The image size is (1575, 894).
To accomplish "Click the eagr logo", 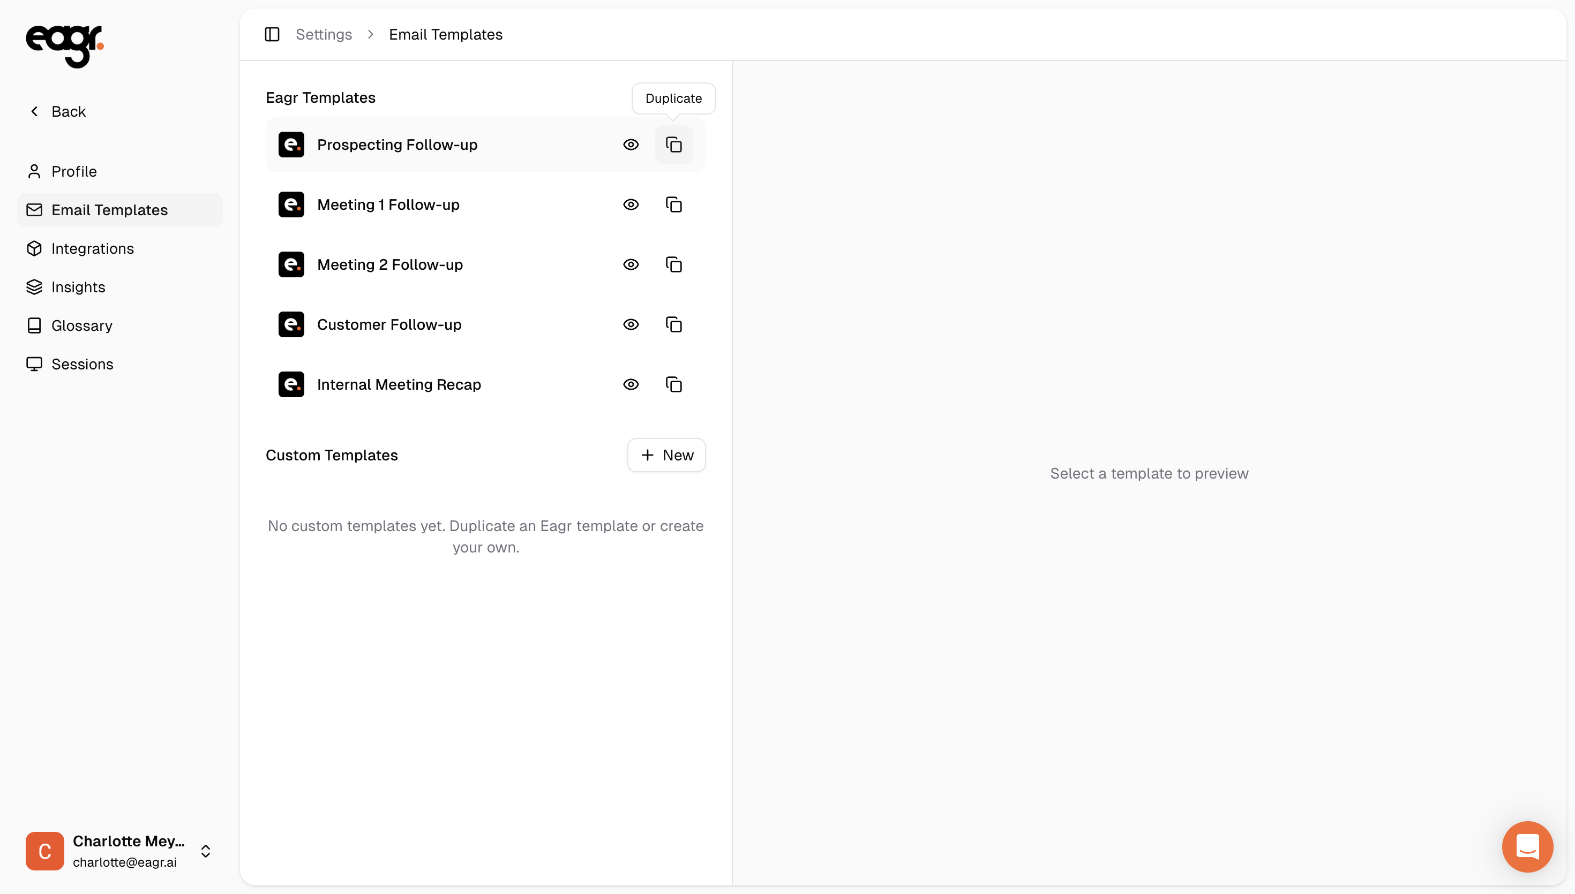I will point(64,46).
